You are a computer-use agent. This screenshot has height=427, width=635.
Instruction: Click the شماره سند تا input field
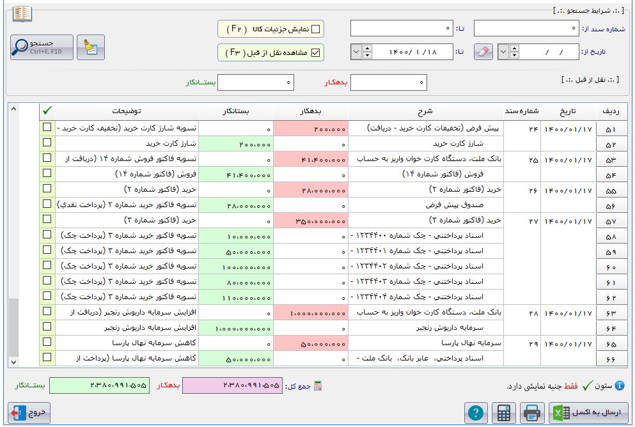tap(402, 28)
